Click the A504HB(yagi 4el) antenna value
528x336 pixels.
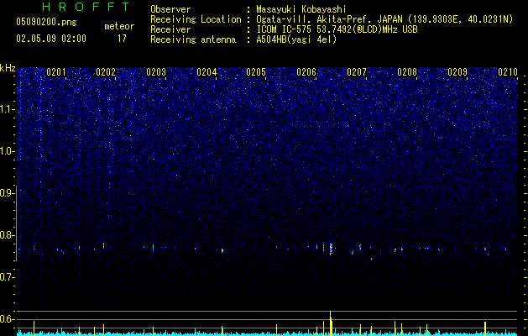point(296,39)
